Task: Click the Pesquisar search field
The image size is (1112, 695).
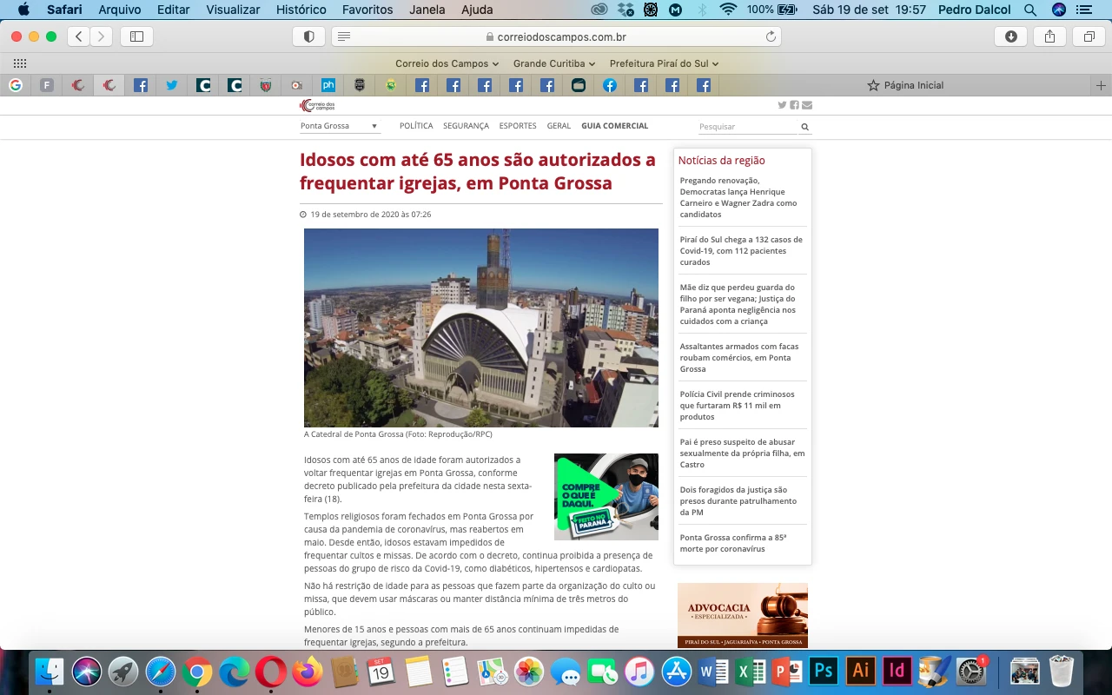Action: [x=747, y=127]
